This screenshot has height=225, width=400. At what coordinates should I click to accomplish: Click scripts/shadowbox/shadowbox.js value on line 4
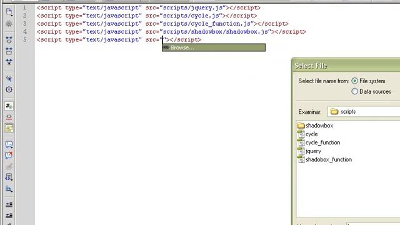click(215, 32)
